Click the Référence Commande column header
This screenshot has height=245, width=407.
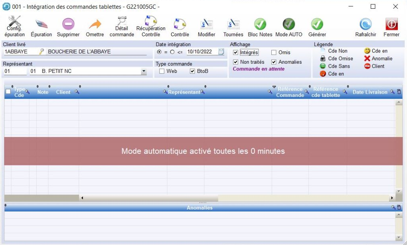pos(290,92)
